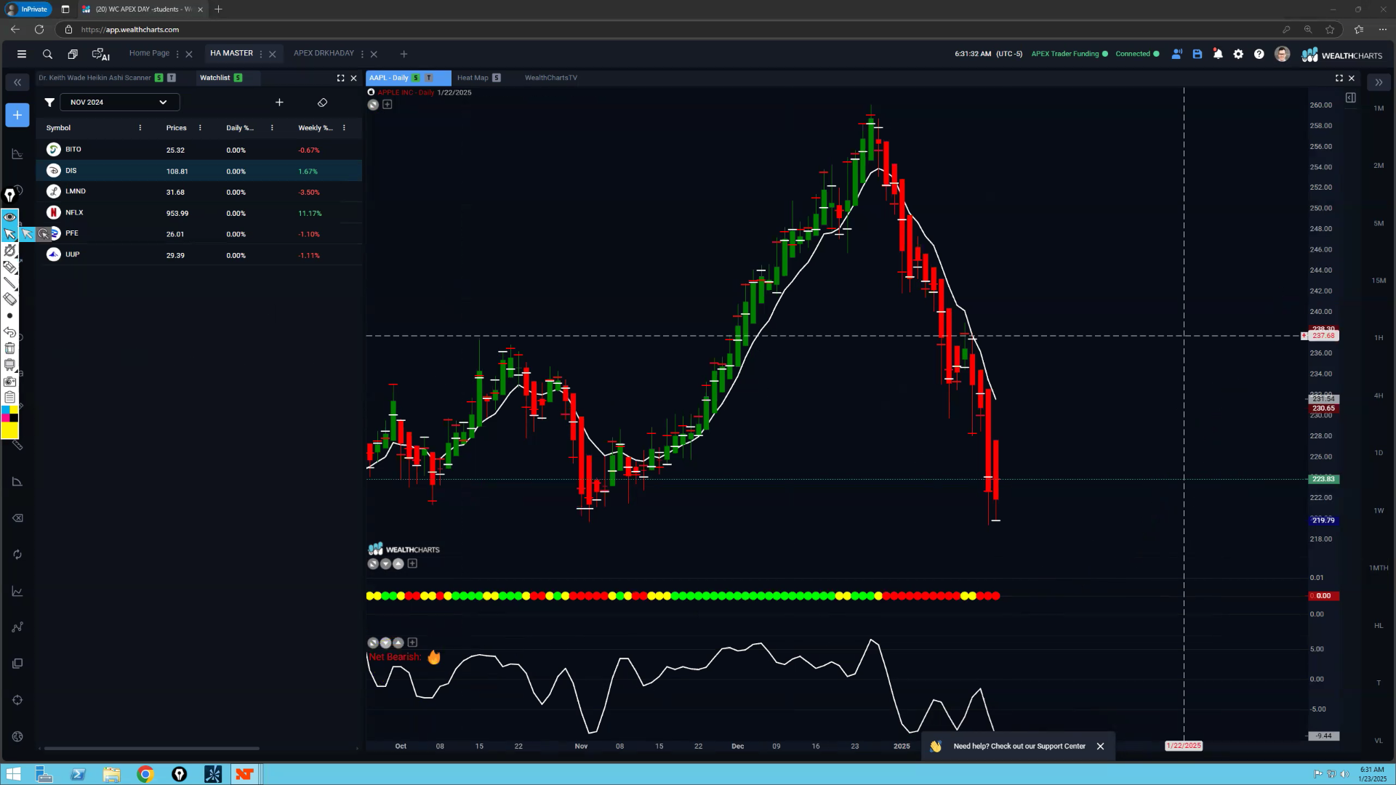Screen dimensions: 1396x785
Task: Toggle the S badge on Heikin Ashi Scanner tab
Action: (x=159, y=78)
